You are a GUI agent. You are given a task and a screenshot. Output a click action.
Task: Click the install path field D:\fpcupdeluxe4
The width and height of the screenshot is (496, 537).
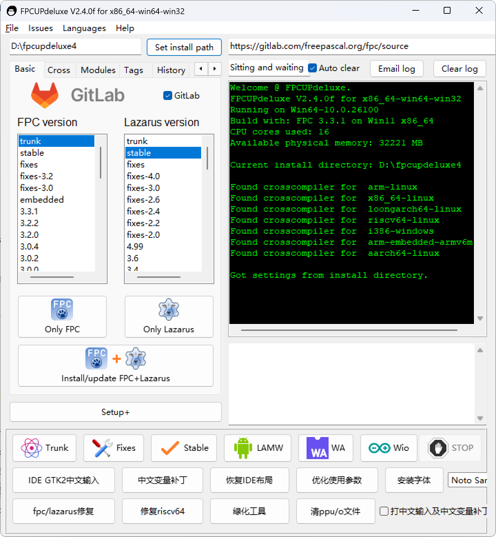click(75, 46)
